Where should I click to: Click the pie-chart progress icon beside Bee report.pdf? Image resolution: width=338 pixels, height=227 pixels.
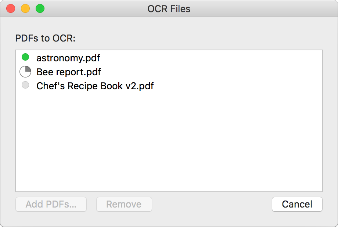[x=25, y=72]
